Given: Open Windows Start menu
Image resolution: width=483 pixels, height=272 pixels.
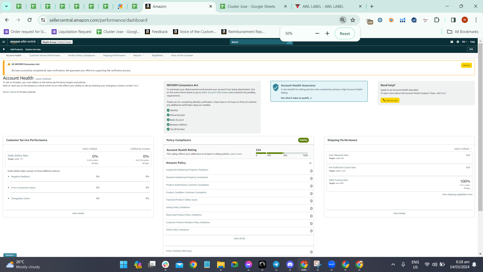Looking at the screenshot, I should pos(124,264).
